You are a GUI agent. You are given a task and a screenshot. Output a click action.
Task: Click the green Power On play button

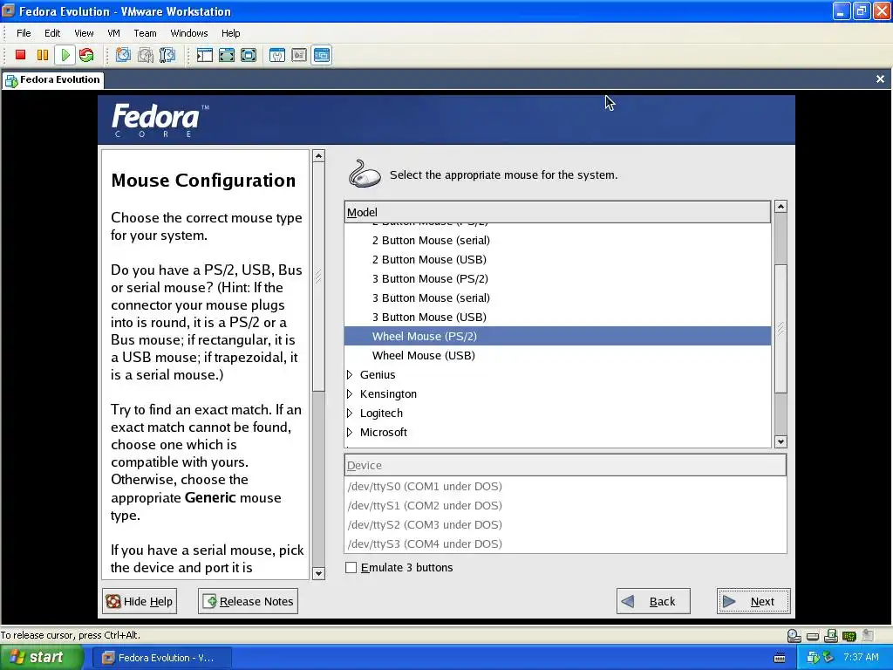click(x=65, y=55)
